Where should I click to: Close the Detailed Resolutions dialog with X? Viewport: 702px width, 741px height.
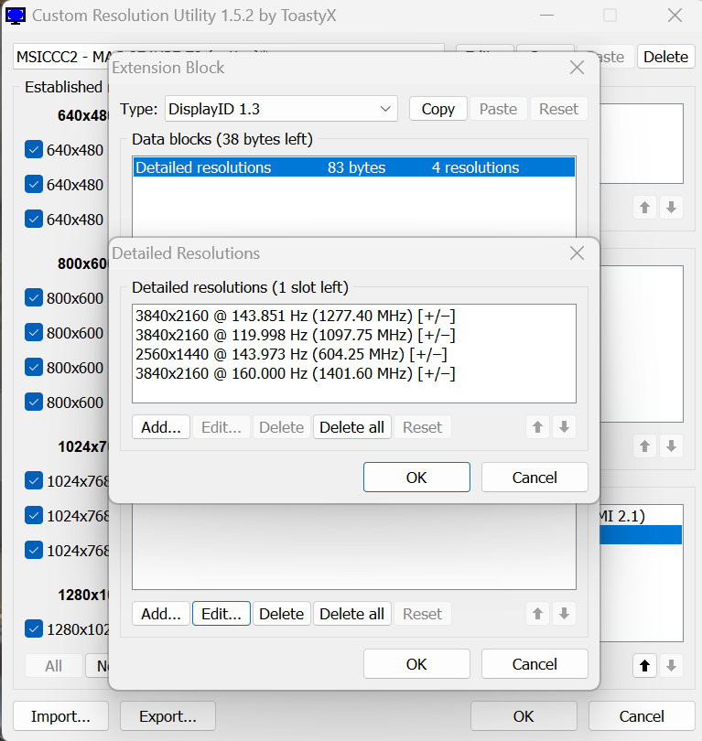click(x=577, y=253)
